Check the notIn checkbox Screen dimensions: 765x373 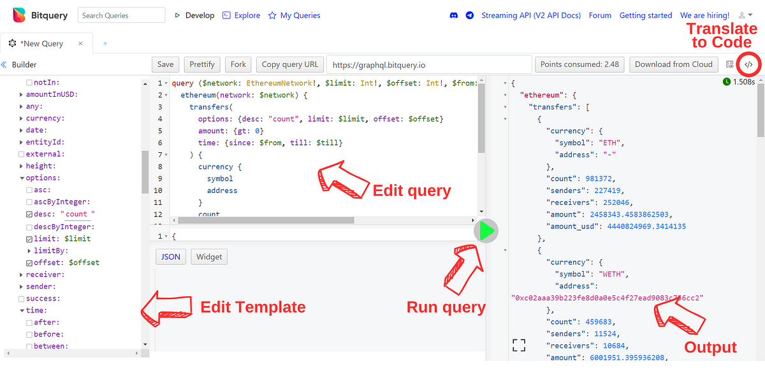click(x=29, y=83)
